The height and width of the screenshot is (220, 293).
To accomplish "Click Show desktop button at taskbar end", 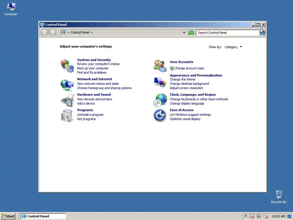I will [290, 216].
